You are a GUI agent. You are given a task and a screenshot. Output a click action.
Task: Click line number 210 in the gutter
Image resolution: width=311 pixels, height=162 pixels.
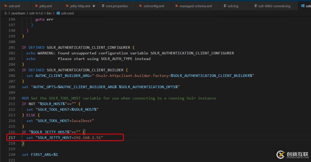click(x=12, y=98)
